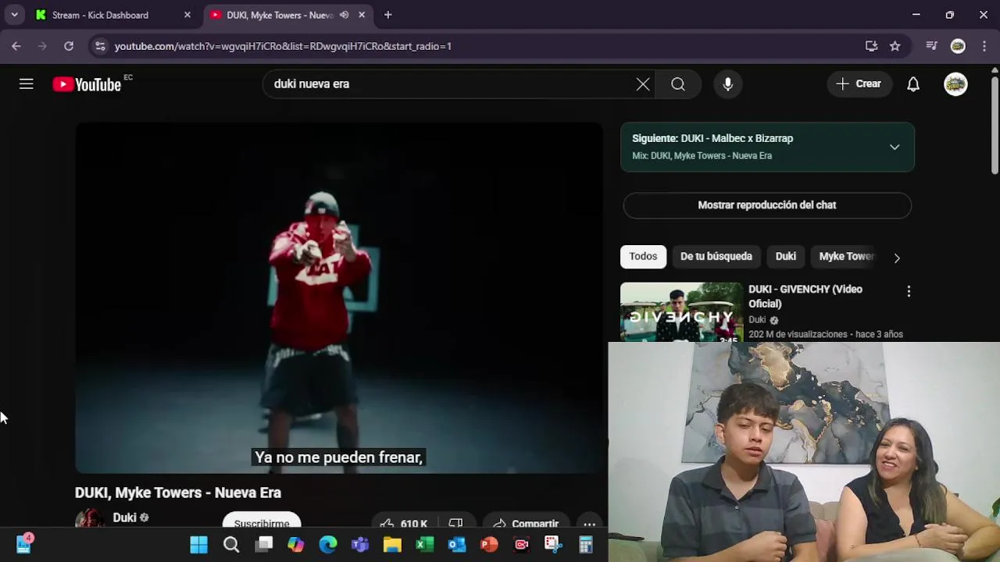Go to the YouTube home logo
Screen dimensions: 1000x562
click(87, 84)
